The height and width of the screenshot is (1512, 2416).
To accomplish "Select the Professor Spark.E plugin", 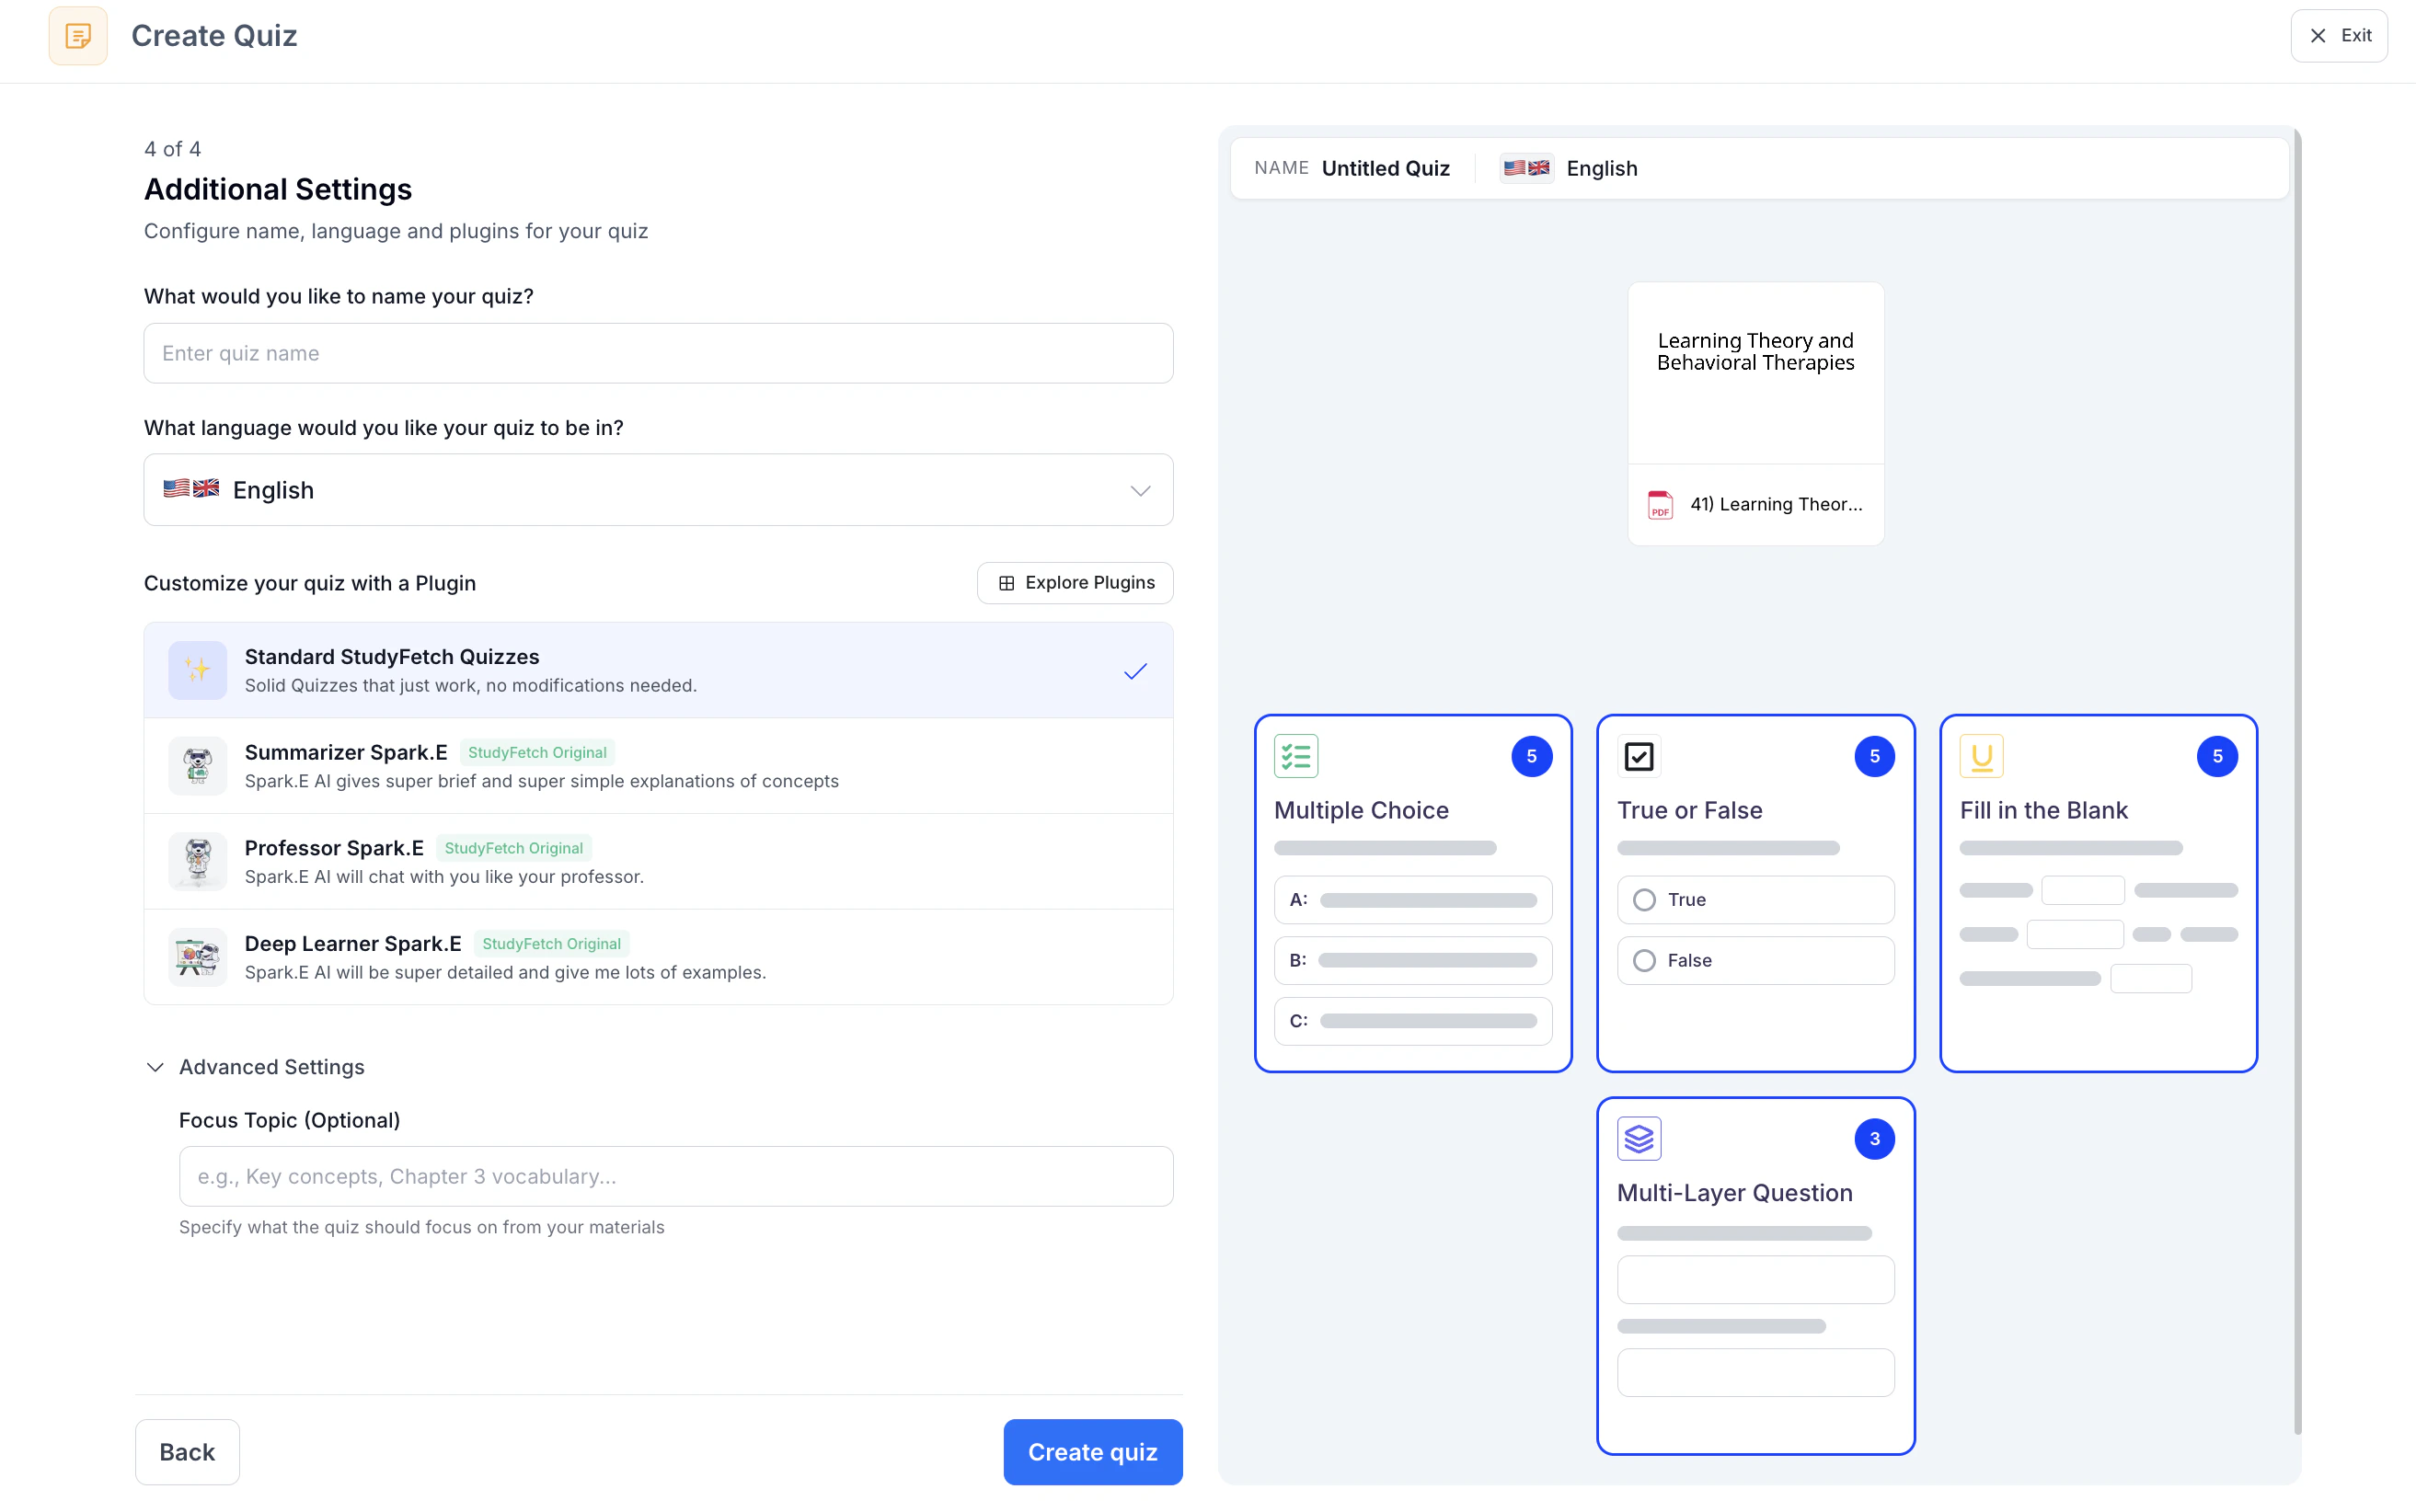I will coord(658,861).
